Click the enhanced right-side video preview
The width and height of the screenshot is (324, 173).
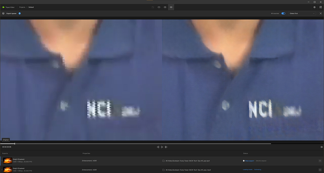click(243, 80)
